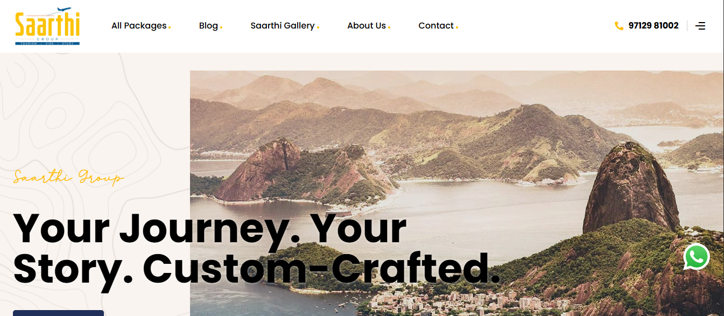This screenshot has width=724, height=316.
Task: Open the Saarthi Gallery menu item
Action: (283, 26)
